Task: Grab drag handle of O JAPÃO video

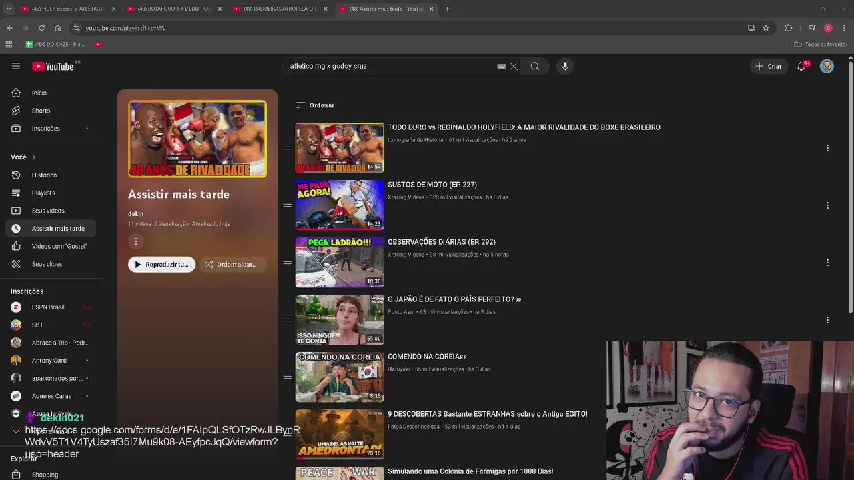Action: (x=287, y=320)
